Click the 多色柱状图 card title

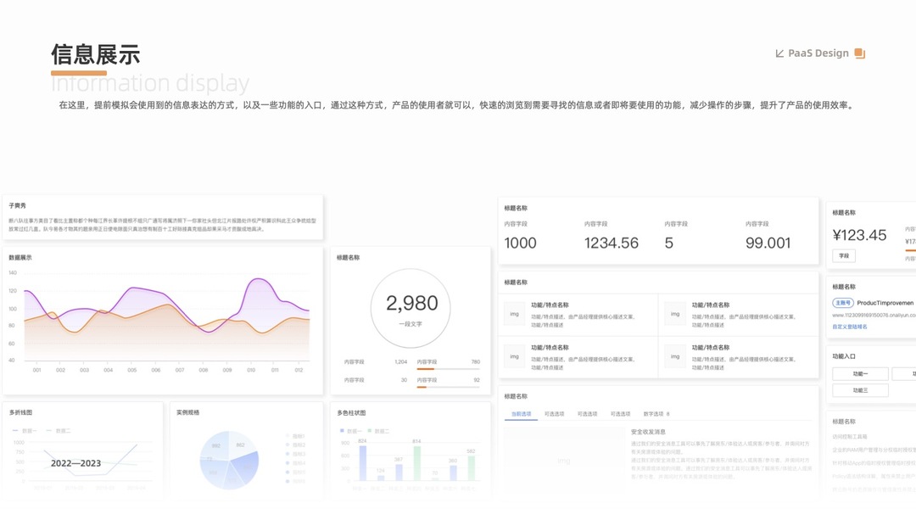[x=351, y=412]
